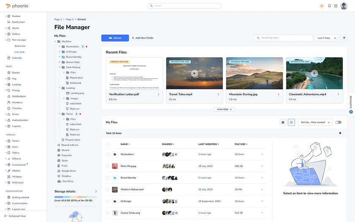Expand the Illustrations tree folder
Image resolution: width=355 pixels, height=222 pixels.
[x=60, y=47]
